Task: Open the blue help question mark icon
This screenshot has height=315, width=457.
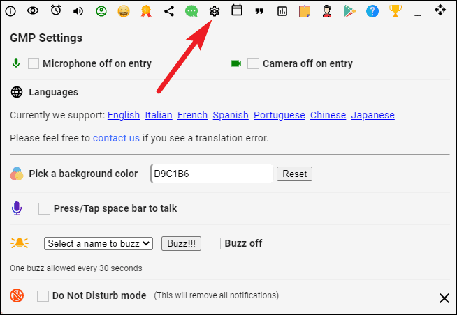Action: [x=372, y=11]
